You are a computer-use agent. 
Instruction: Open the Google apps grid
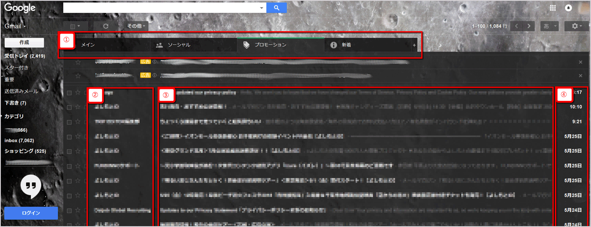(x=553, y=8)
